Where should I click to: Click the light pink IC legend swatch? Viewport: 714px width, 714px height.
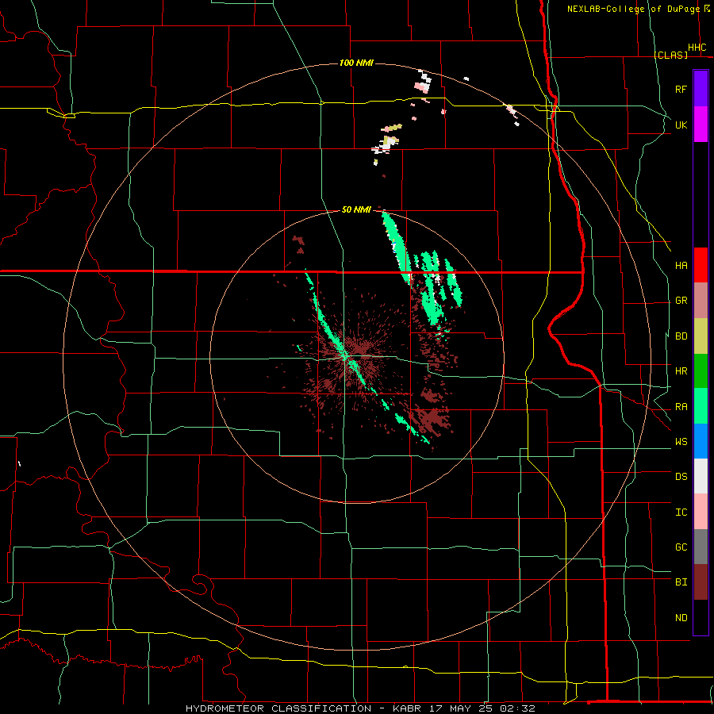(x=701, y=512)
